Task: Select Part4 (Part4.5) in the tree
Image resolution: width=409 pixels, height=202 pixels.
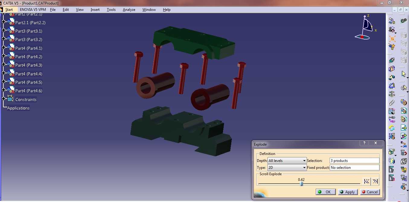Action: [x=29, y=82]
